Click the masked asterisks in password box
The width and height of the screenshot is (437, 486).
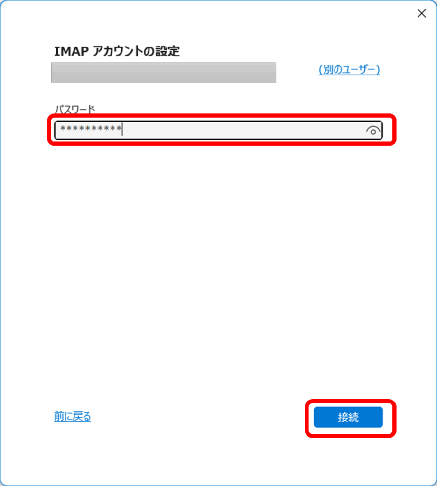(91, 128)
